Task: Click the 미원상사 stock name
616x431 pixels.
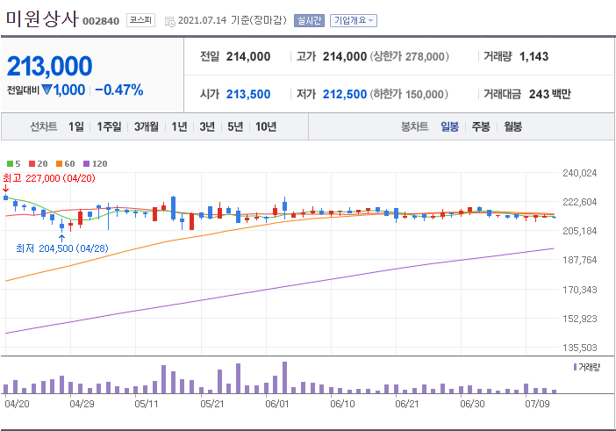Action: point(42,18)
